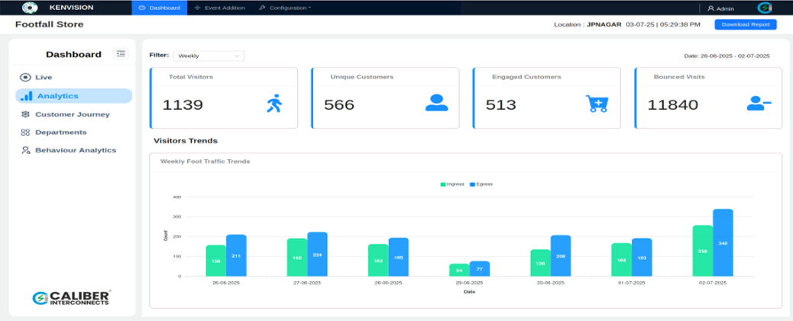Click the Caliber logo in top-right corner

[764, 8]
